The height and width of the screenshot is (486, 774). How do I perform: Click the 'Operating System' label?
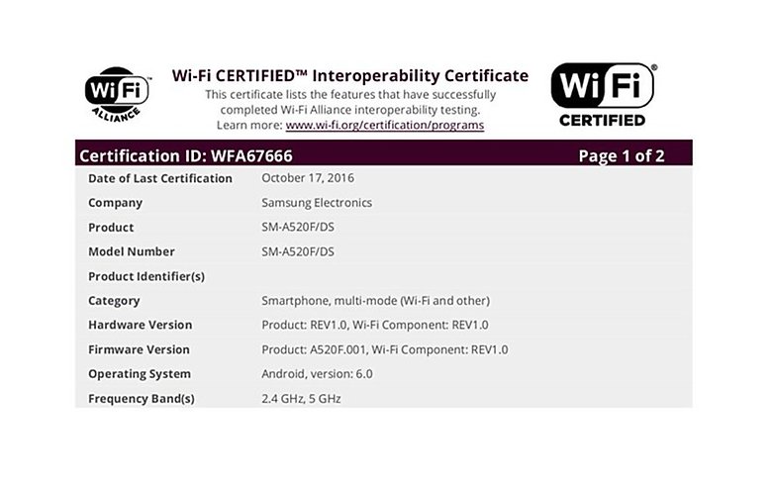pyautogui.click(x=140, y=374)
